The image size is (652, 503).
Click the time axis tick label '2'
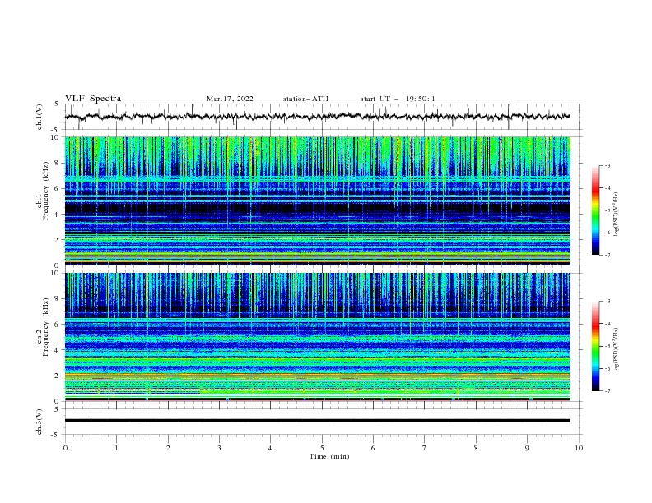(168, 448)
